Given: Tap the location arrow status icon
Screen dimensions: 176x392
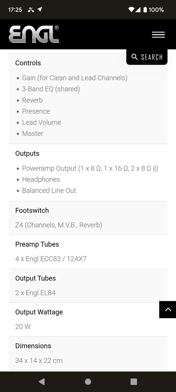Looking at the screenshot, I should (x=40, y=9).
